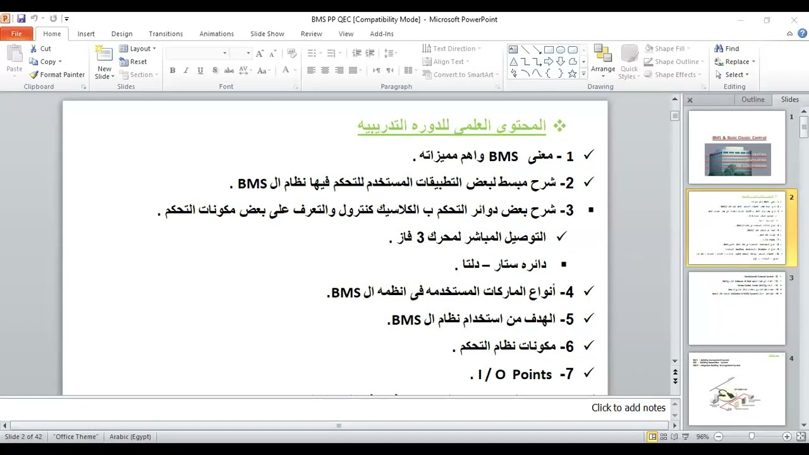Click Arabic (Egypt) language indicator
This screenshot has width=809, height=455.
(x=130, y=437)
